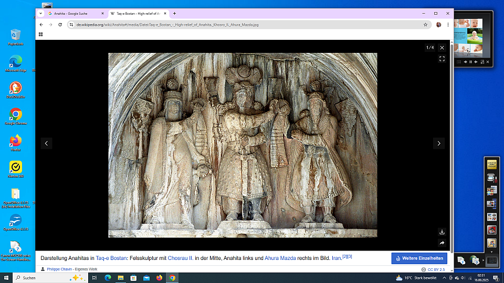The height and width of the screenshot is (283, 504).
Task: Launch Firefox desktop shortcut
Action: 15,143
